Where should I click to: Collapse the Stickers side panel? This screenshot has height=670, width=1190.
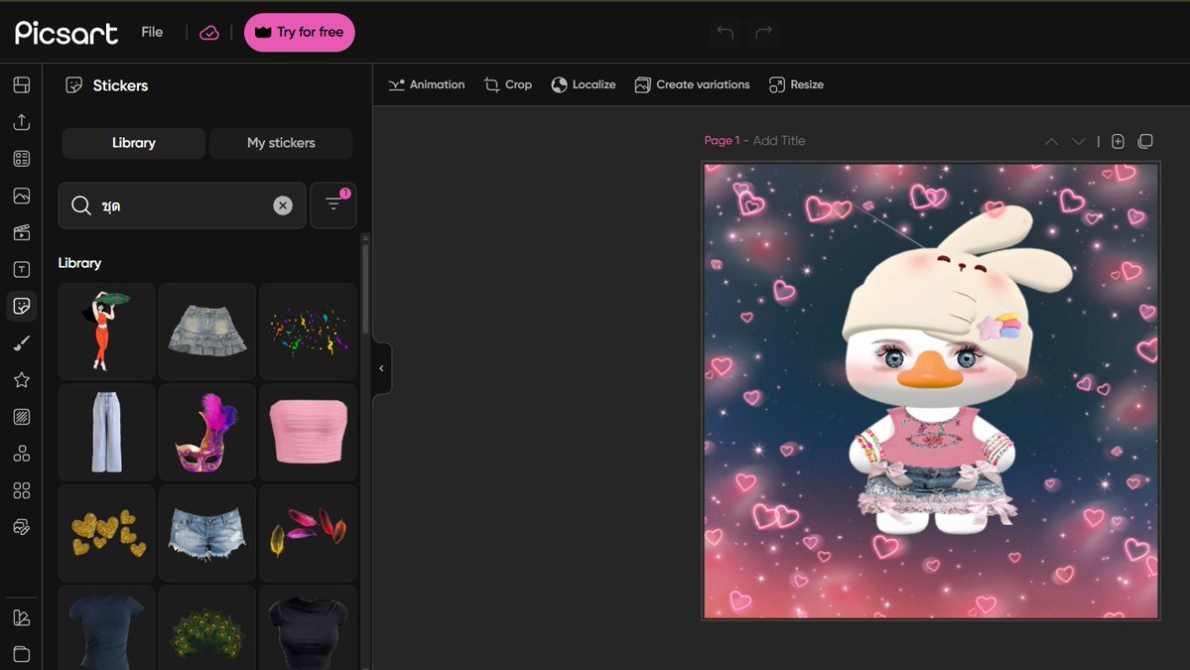[382, 368]
